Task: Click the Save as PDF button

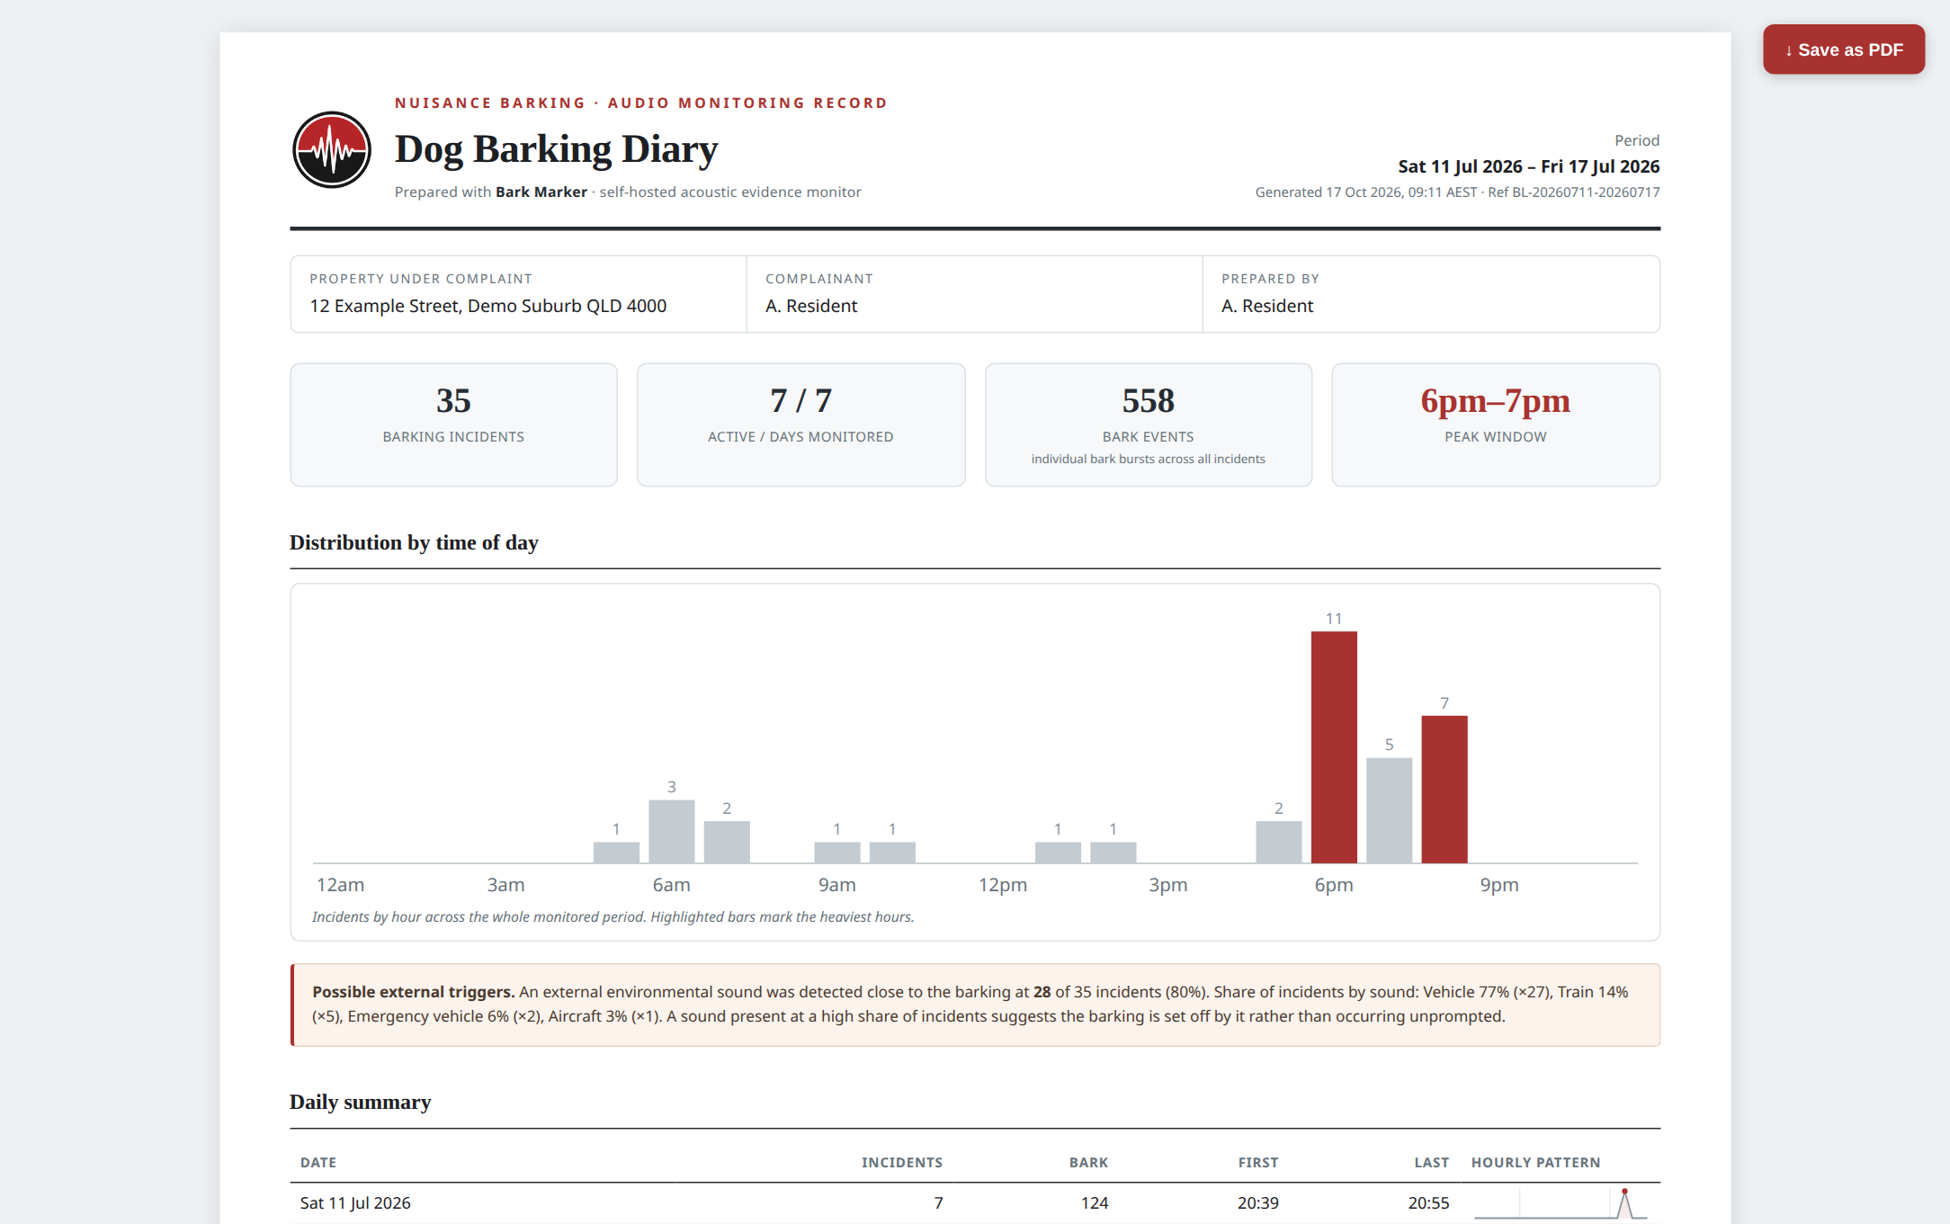Action: [x=1843, y=49]
